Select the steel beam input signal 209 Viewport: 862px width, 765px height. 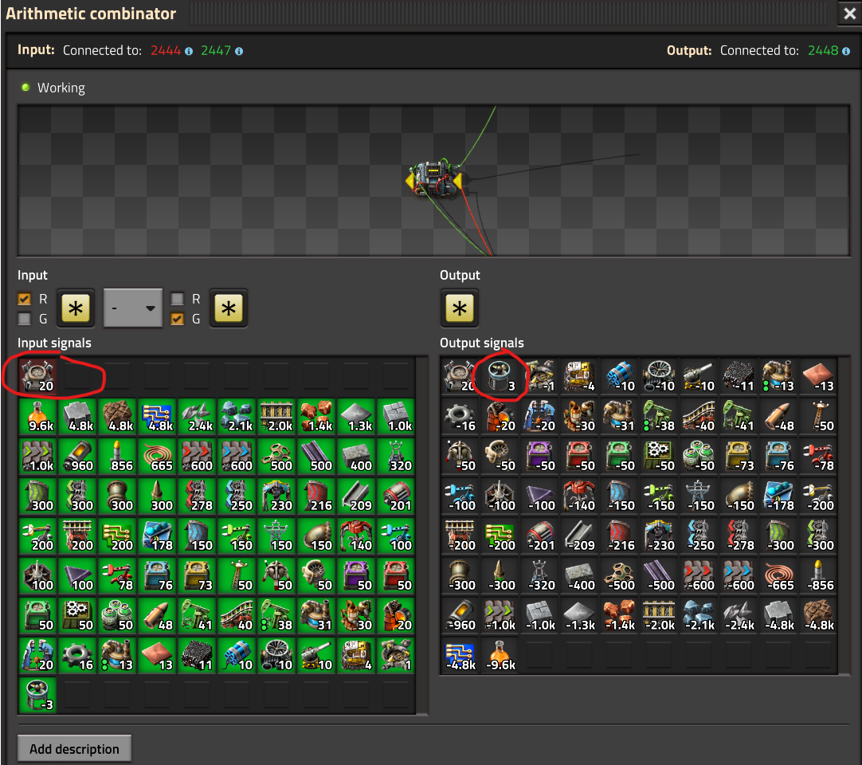[356, 496]
